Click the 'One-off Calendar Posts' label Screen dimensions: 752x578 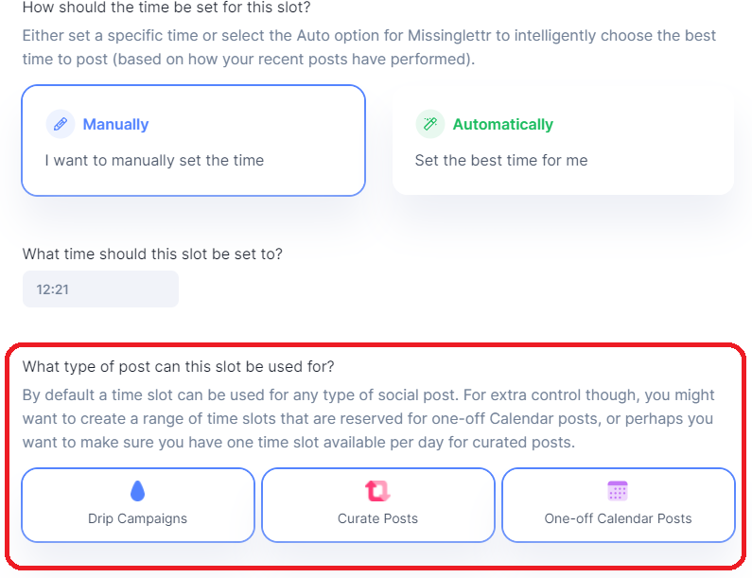tap(619, 518)
